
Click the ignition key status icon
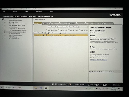(x=53, y=84)
